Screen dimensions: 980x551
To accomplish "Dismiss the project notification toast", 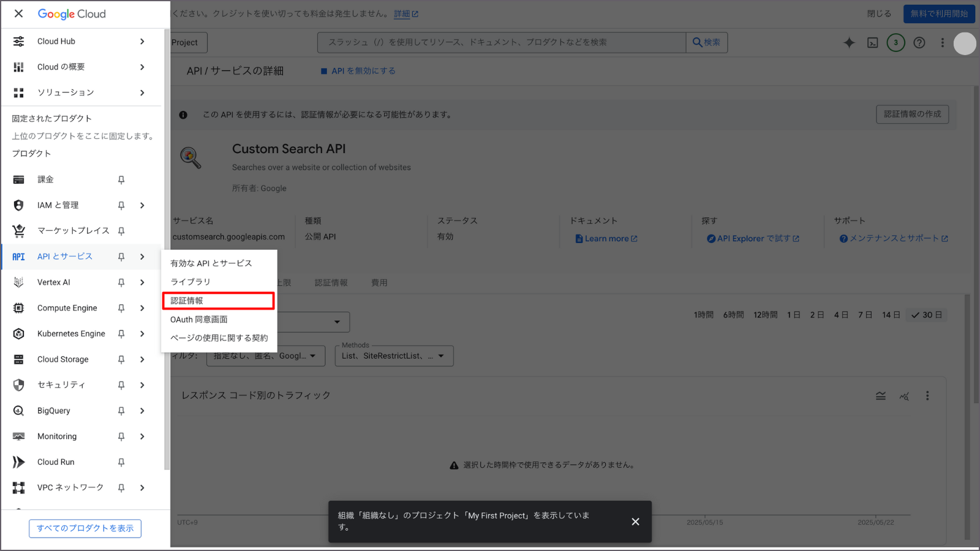I will pyautogui.click(x=636, y=522).
